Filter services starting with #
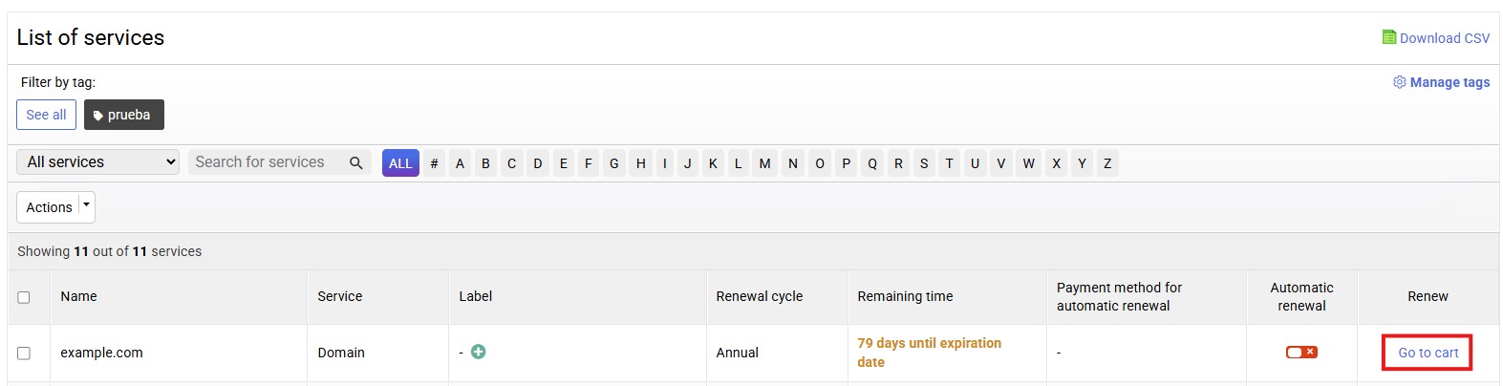This screenshot has height=386, width=1503. (x=434, y=163)
